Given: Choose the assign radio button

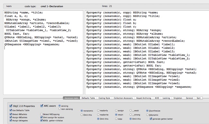Looking at the screenshot, I should click(x=116, y=111).
